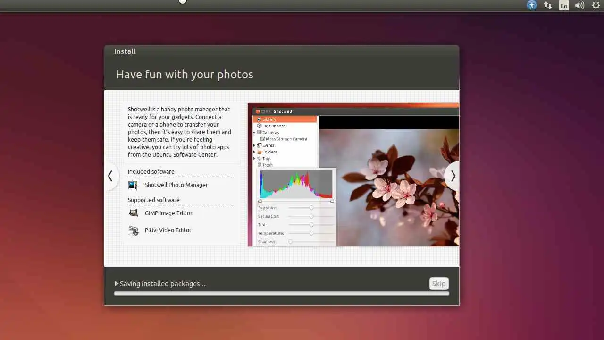This screenshot has width=604, height=340.
Task: Click the Pitivi Video Editor icon
Action: coord(134,230)
